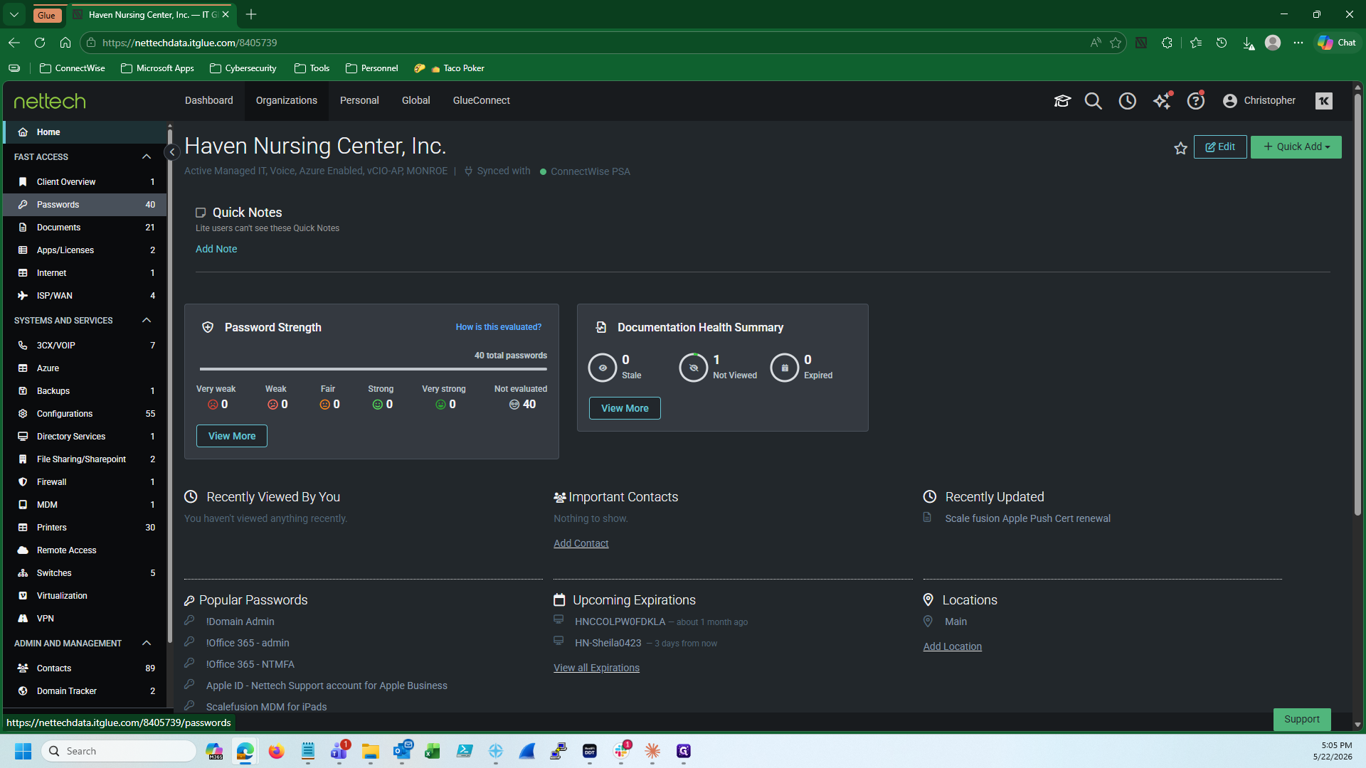This screenshot has height=768, width=1366.
Task: Collapse the FAST ACCESS section
Action: tap(147, 157)
